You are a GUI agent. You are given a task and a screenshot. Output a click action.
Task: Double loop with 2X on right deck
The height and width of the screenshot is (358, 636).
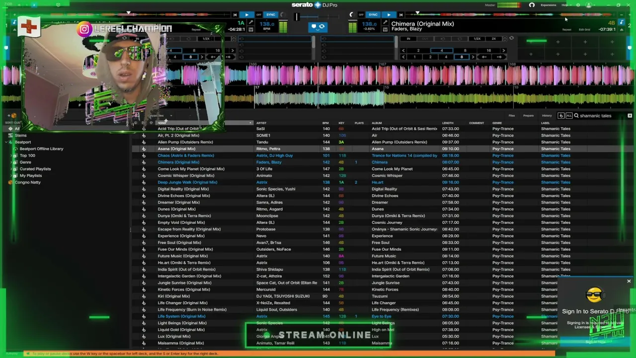click(493, 39)
